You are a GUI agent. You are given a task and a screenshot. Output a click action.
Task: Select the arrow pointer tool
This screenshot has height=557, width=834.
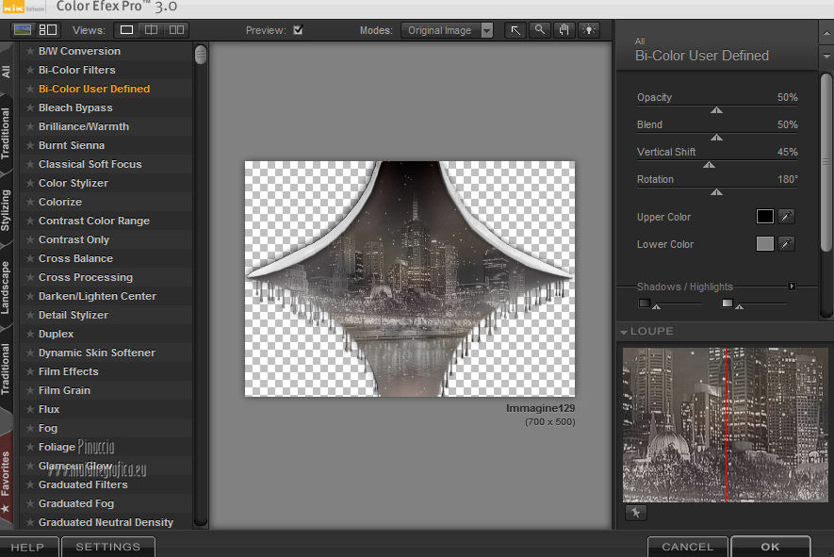click(515, 30)
